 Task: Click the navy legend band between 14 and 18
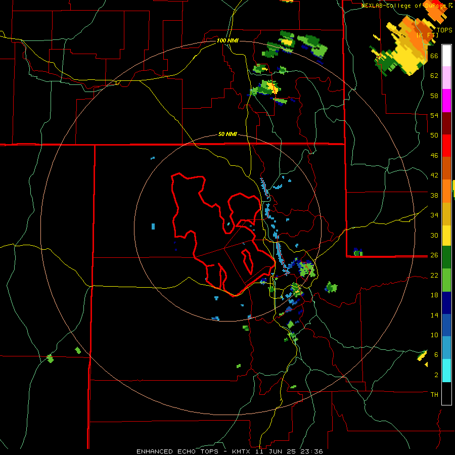(x=446, y=303)
